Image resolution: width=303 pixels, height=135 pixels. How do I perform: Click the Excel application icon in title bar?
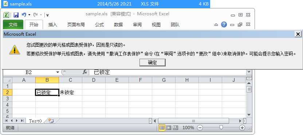coord(7,15)
